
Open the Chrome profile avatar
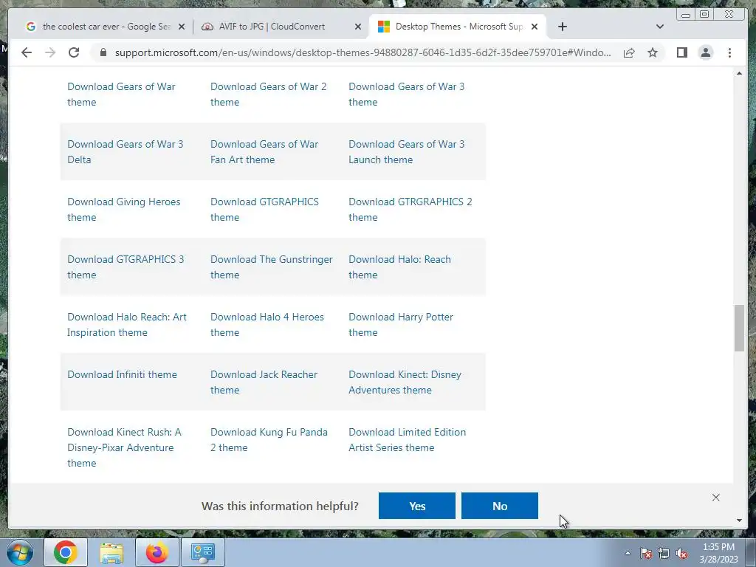705,52
